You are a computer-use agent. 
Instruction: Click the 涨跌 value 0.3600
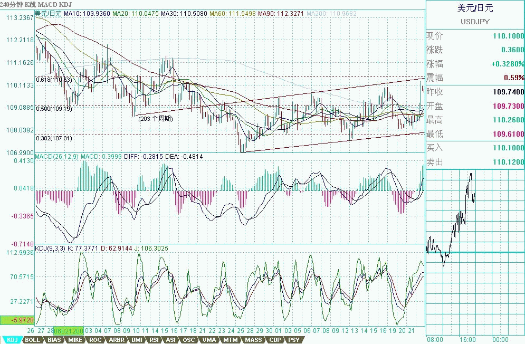tap(513, 50)
